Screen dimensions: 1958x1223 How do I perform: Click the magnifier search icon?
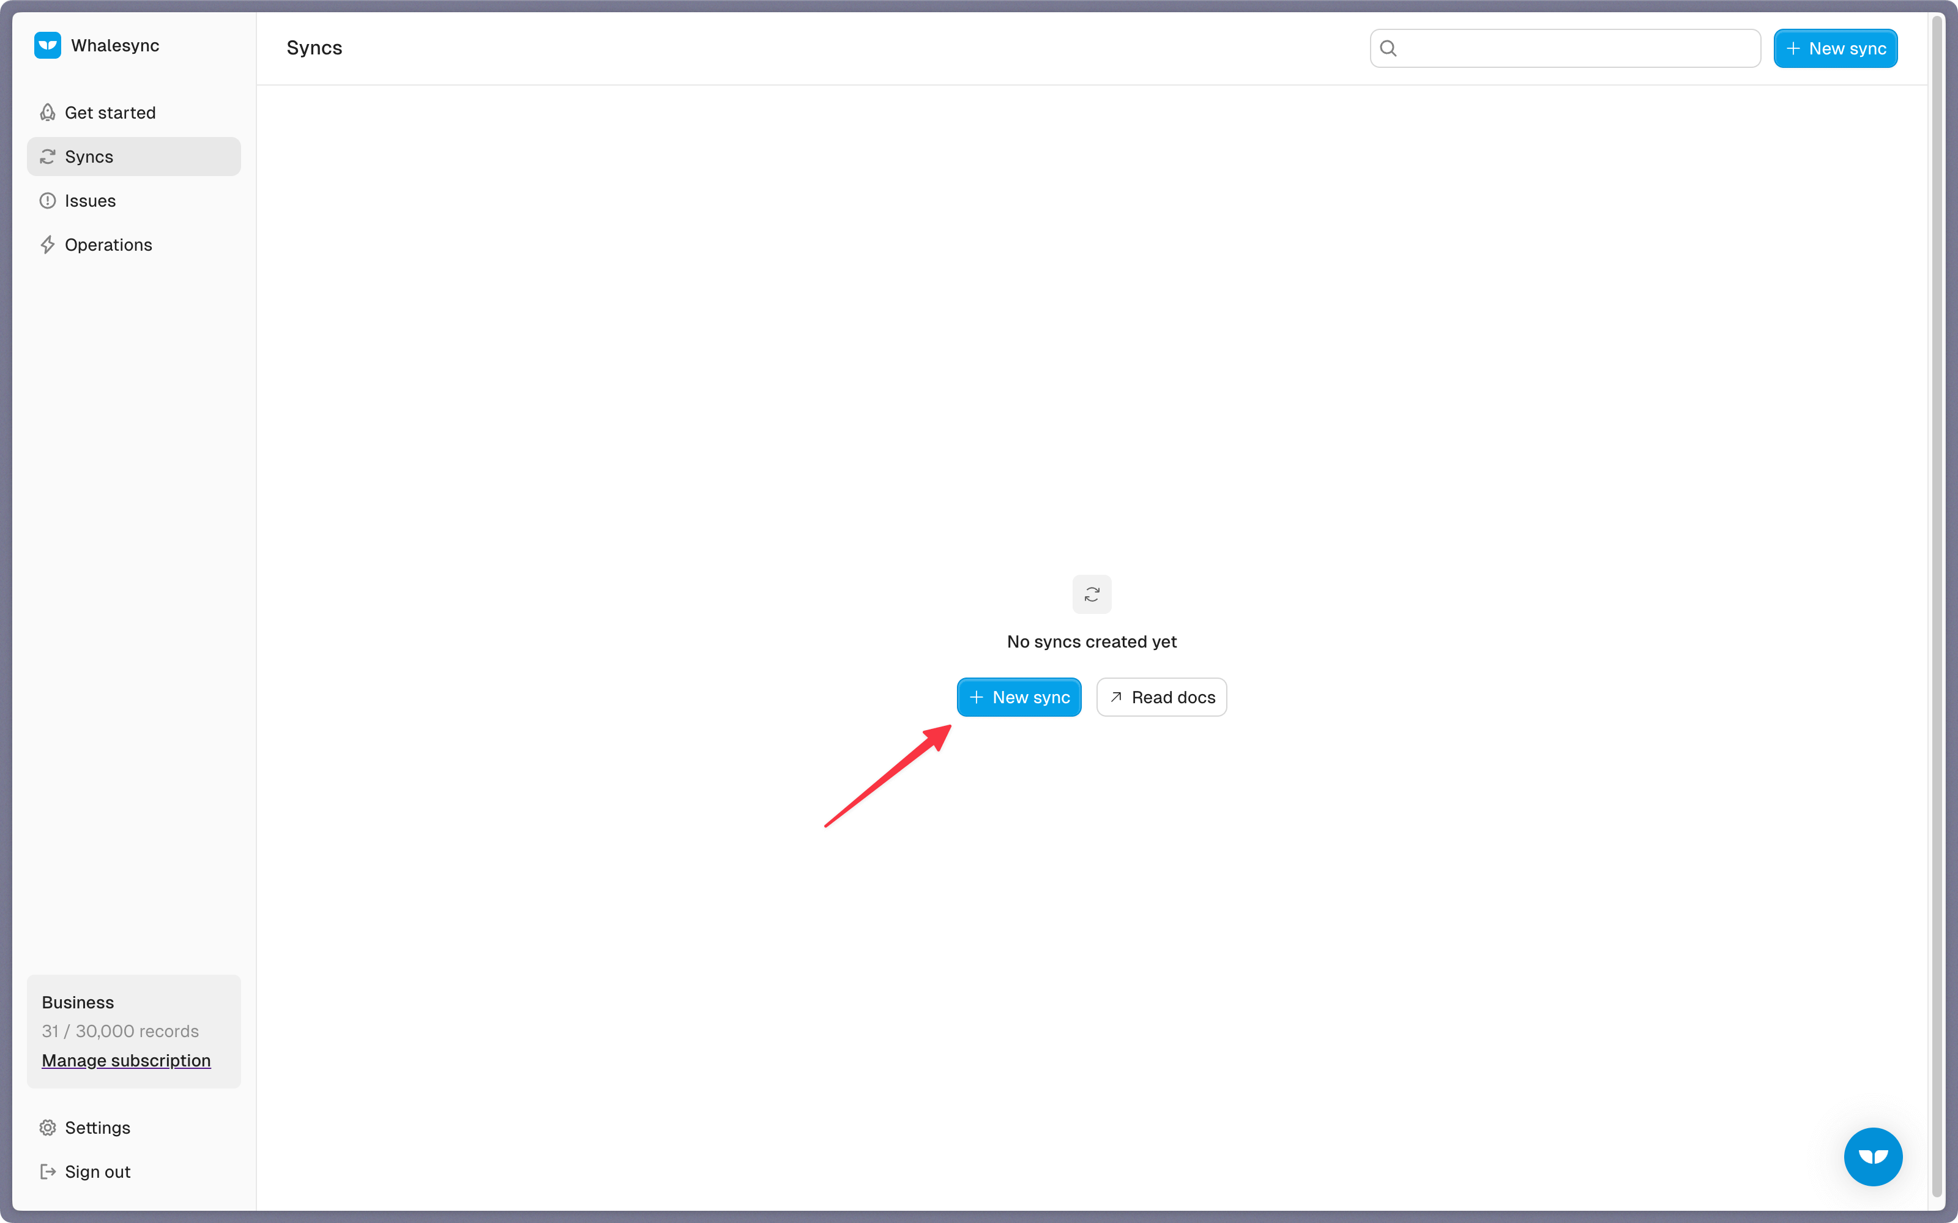point(1388,48)
